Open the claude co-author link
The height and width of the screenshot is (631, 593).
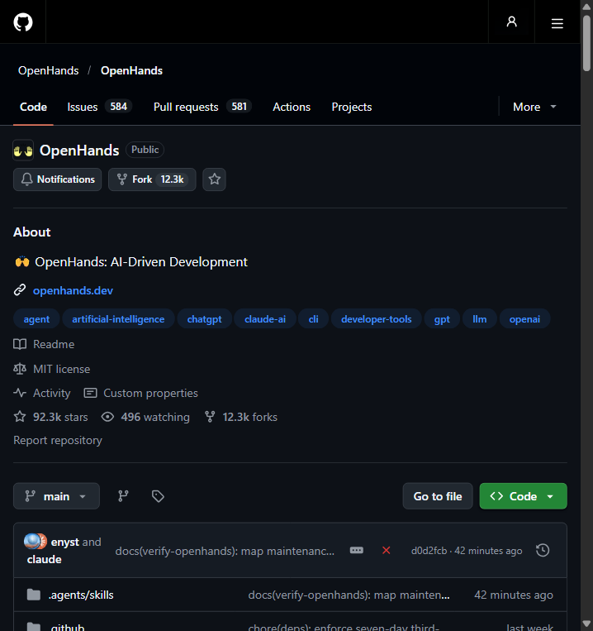45,559
